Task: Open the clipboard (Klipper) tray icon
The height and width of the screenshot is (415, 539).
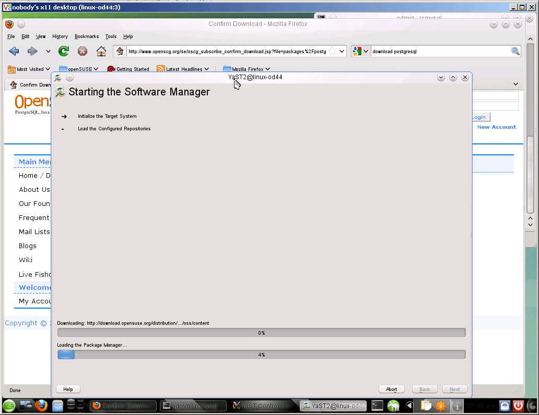Action: tap(426, 406)
